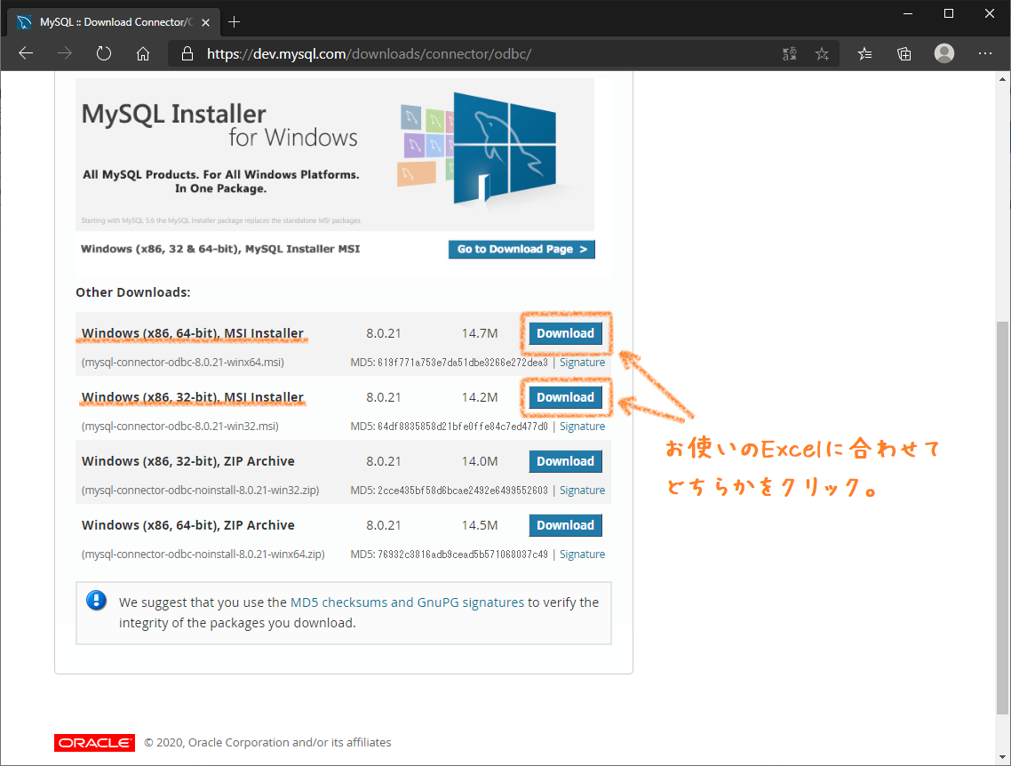Click the vertical scrollbar thumb
Image resolution: width=1011 pixels, height=766 pixels.
click(x=1002, y=518)
